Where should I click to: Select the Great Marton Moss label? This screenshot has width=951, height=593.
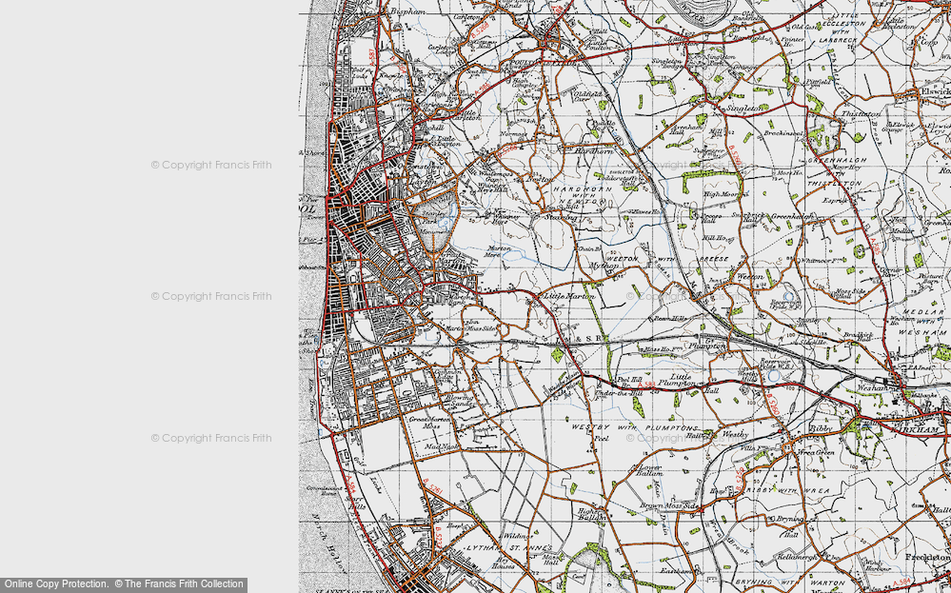[x=427, y=423]
